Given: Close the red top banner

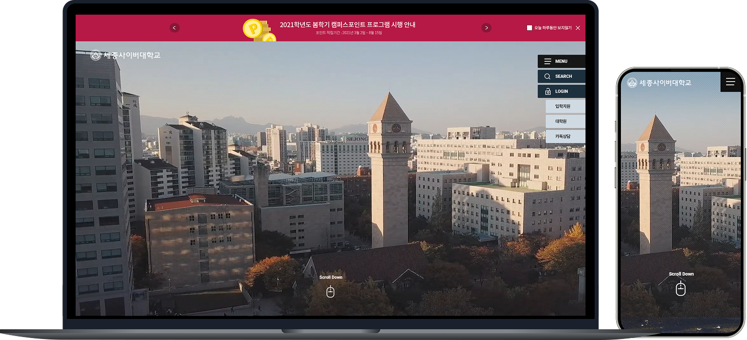Looking at the screenshot, I should click(578, 28).
